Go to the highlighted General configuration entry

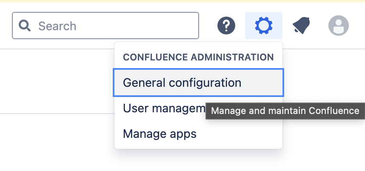point(198,83)
